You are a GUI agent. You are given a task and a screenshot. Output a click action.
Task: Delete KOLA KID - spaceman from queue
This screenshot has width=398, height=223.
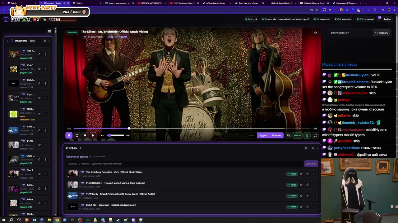click(x=308, y=207)
